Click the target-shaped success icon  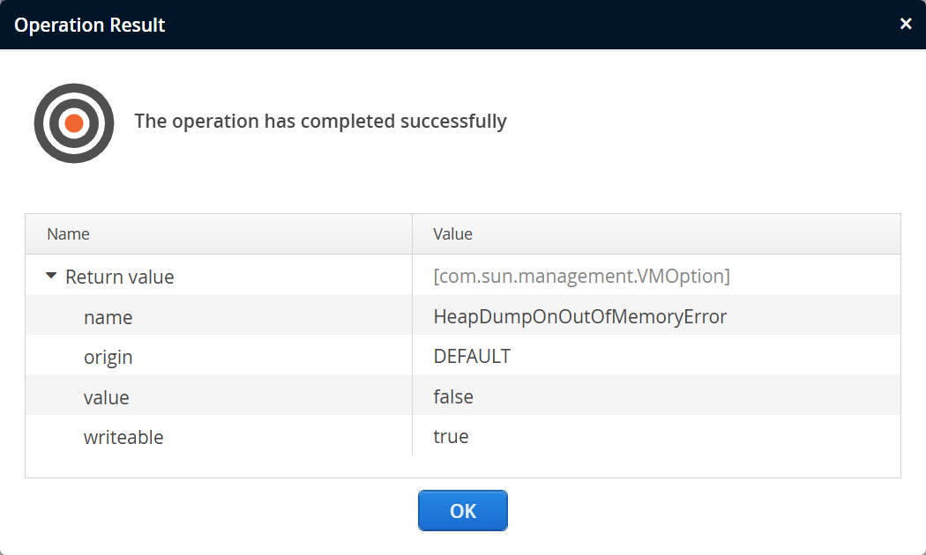tap(74, 123)
